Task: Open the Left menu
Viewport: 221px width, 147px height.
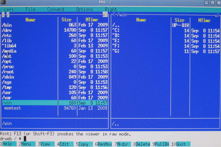Action: click(9, 9)
